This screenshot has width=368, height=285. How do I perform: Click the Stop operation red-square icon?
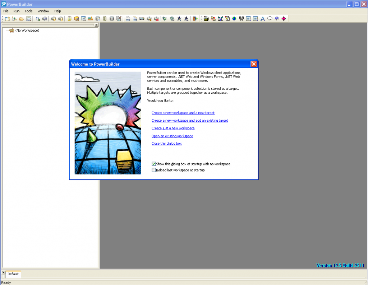(x=156, y=19)
